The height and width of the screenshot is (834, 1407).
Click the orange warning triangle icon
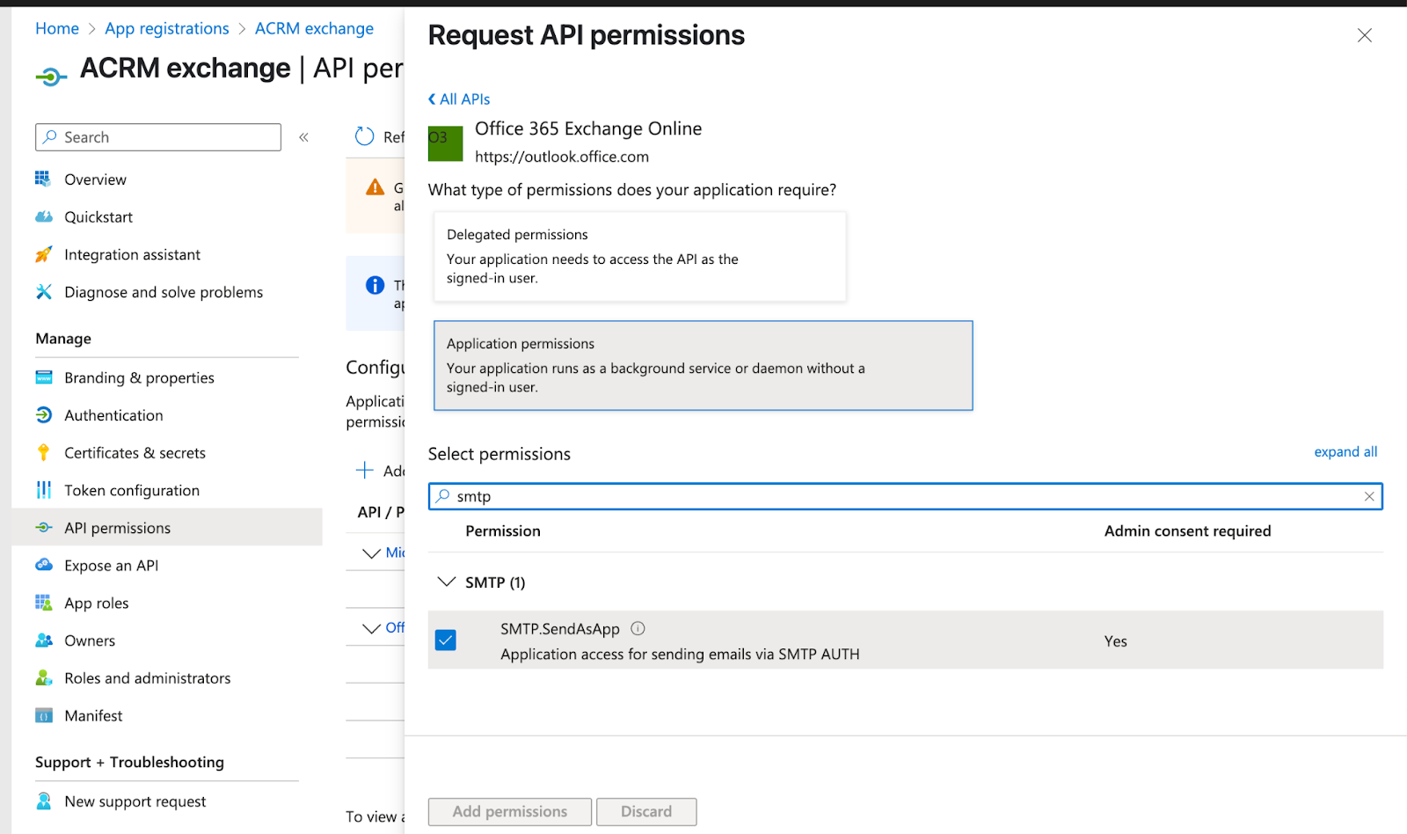(x=375, y=187)
